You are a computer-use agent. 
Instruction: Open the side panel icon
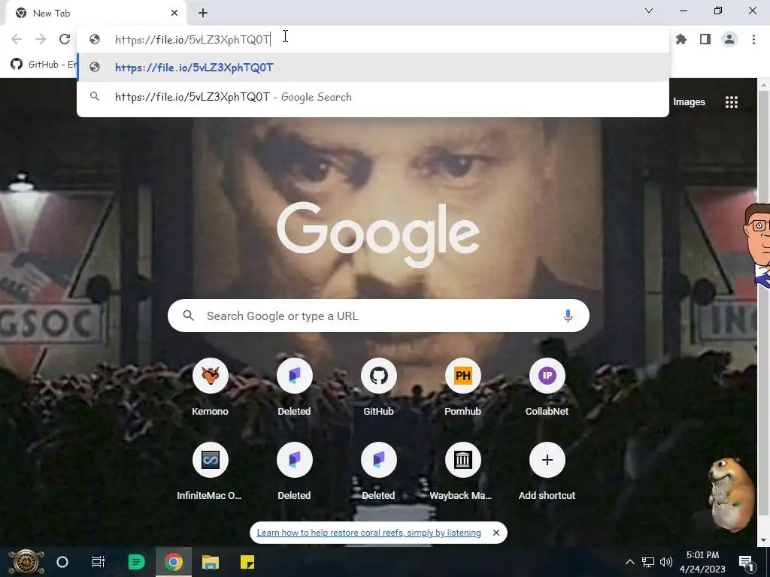705,39
